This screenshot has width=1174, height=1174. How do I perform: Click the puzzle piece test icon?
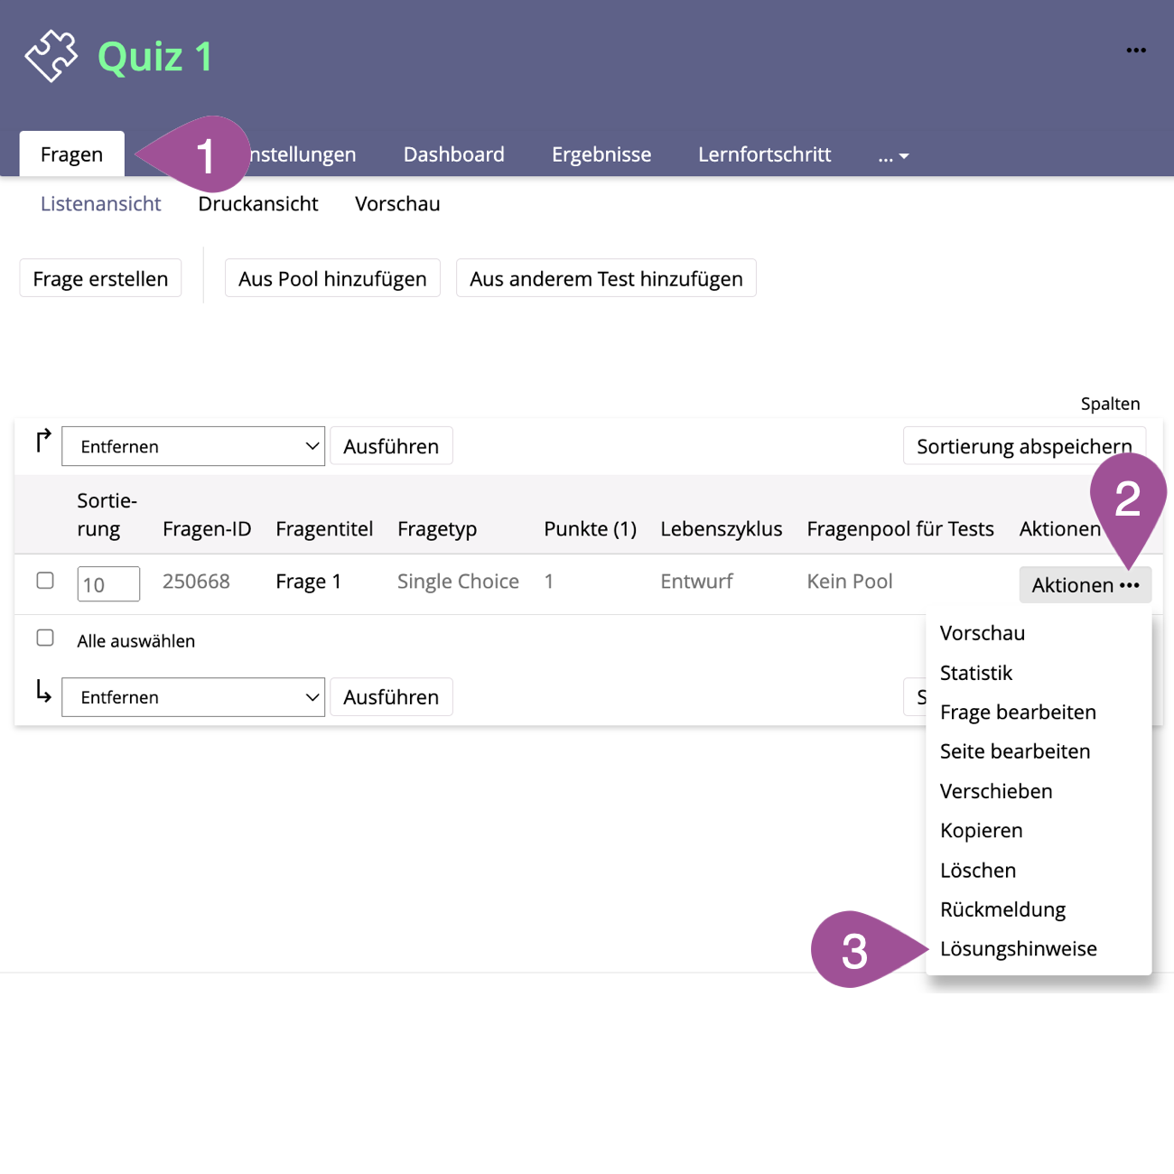(x=51, y=56)
